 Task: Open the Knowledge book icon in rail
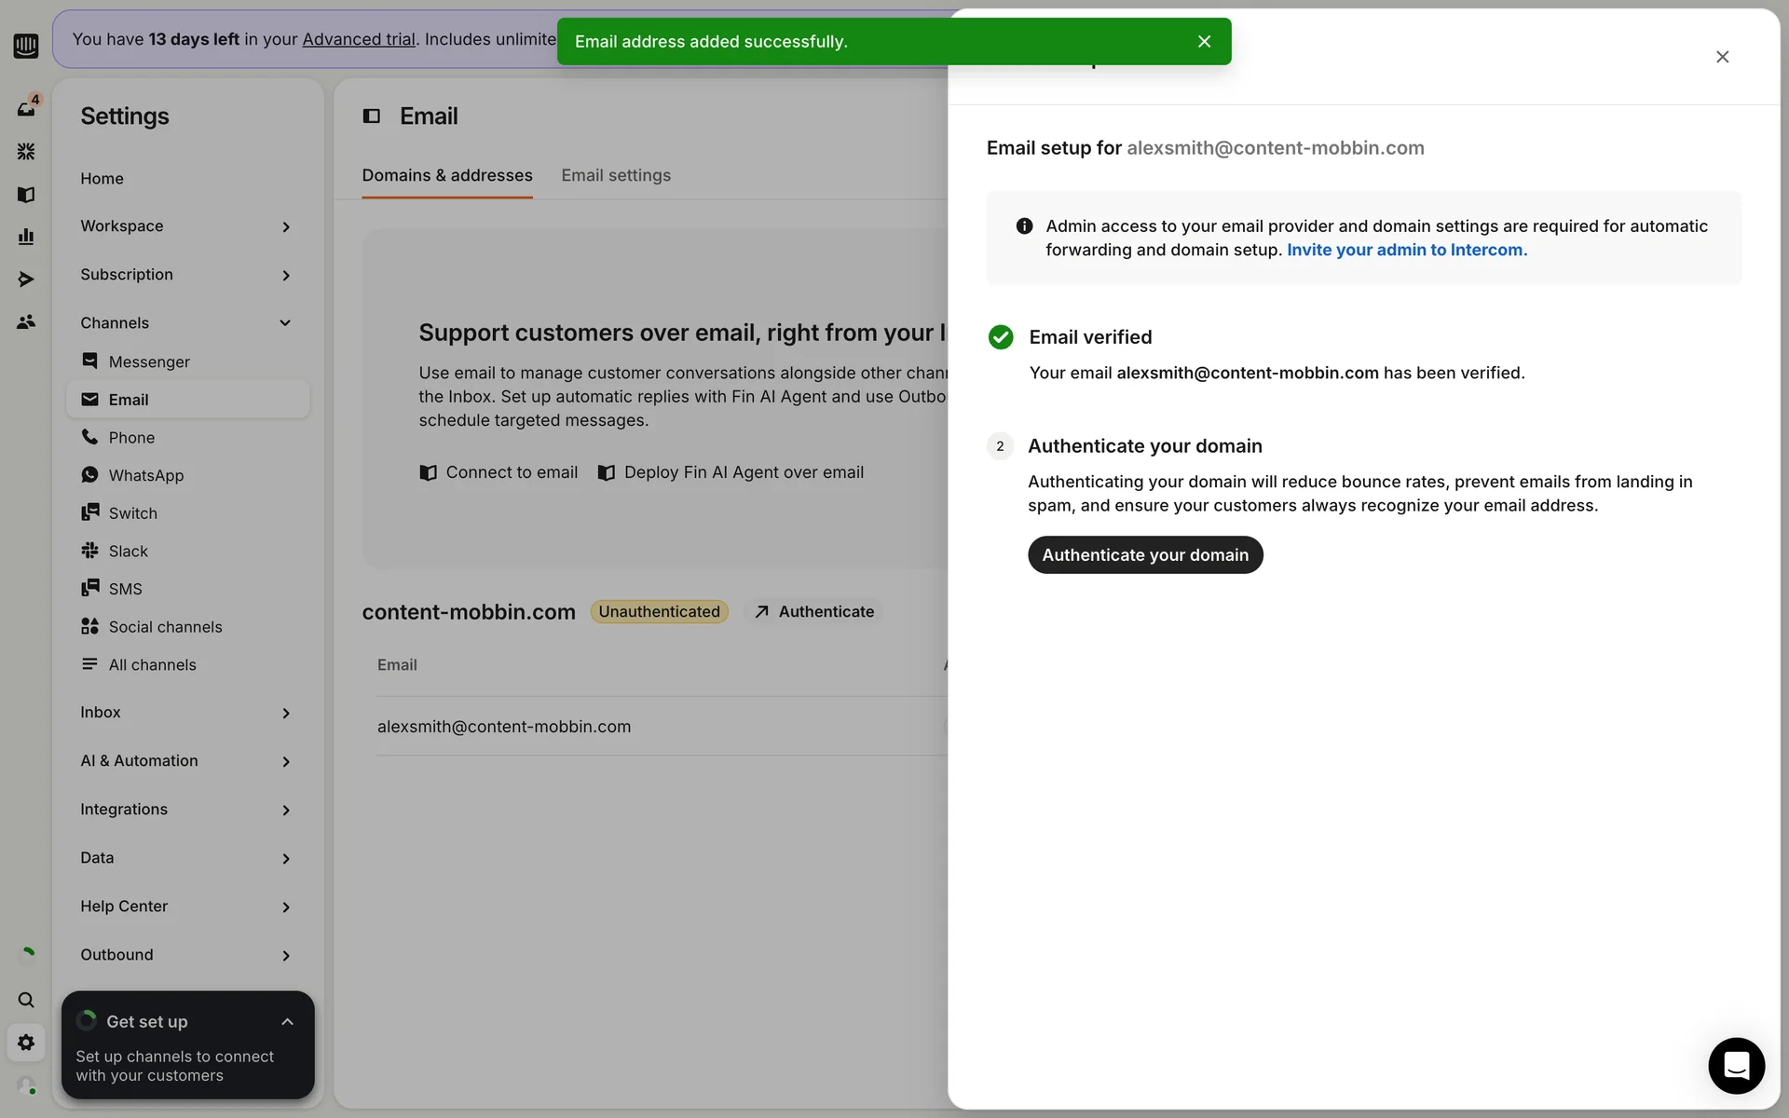click(x=26, y=194)
